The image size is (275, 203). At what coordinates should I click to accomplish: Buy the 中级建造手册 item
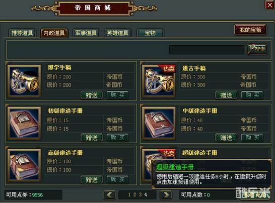[x=252, y=137]
